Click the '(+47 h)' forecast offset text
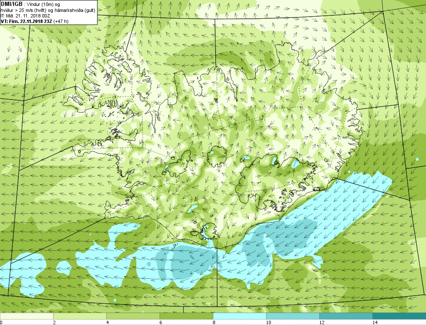This screenshot has width=426, height=325. click(61, 21)
